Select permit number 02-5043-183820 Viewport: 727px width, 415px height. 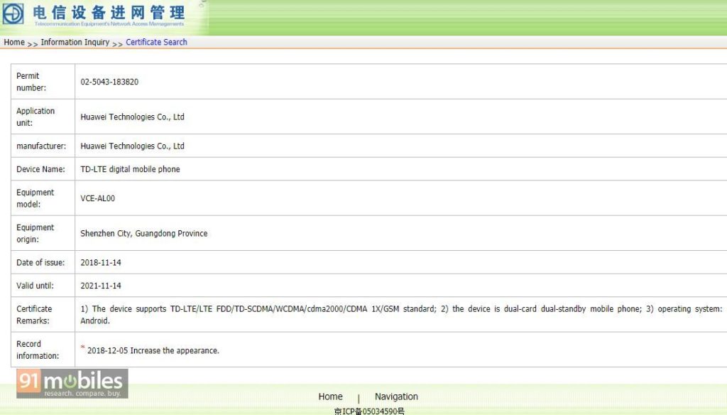[x=109, y=82]
